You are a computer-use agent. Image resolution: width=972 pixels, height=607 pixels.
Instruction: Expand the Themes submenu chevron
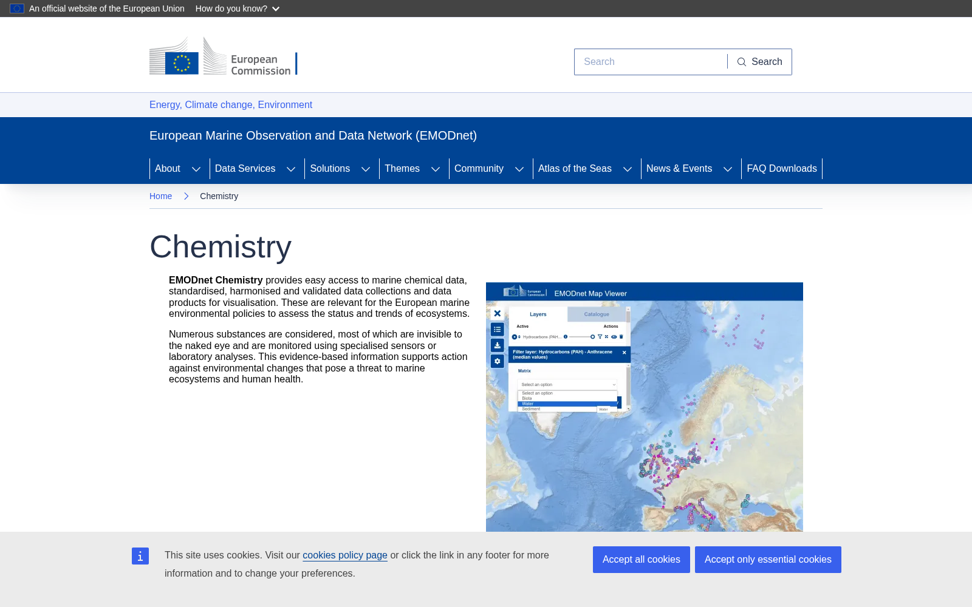point(436,169)
